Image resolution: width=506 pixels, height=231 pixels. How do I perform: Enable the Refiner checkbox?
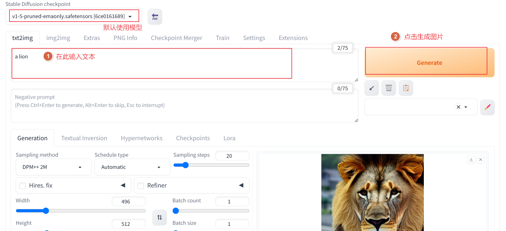coord(141,186)
